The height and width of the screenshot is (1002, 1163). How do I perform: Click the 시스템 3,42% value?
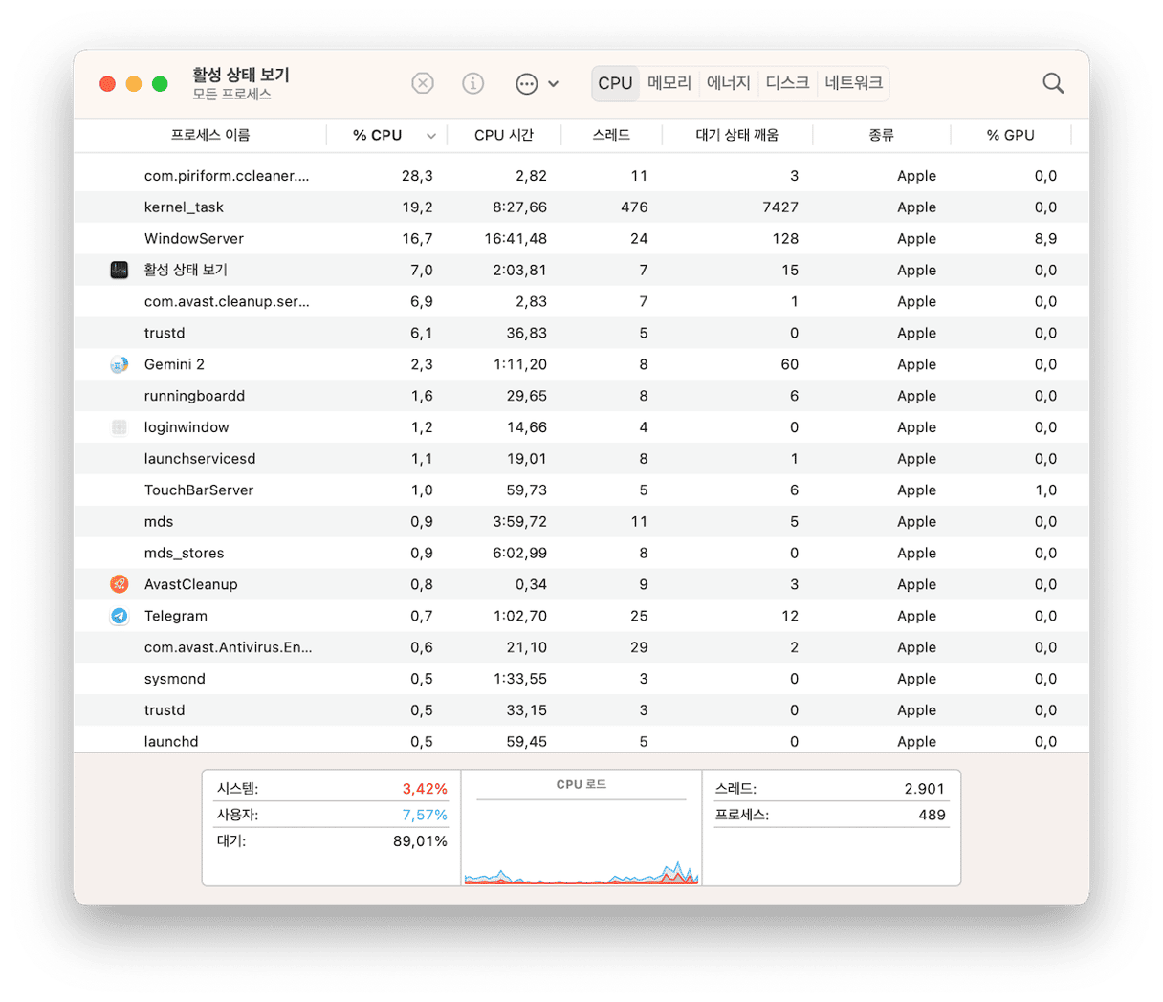pyautogui.click(x=425, y=789)
